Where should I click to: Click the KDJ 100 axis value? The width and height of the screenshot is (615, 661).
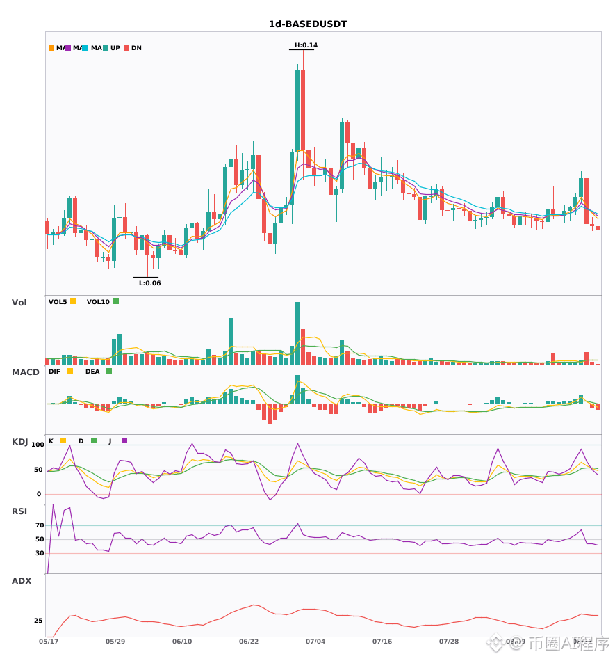(x=38, y=445)
